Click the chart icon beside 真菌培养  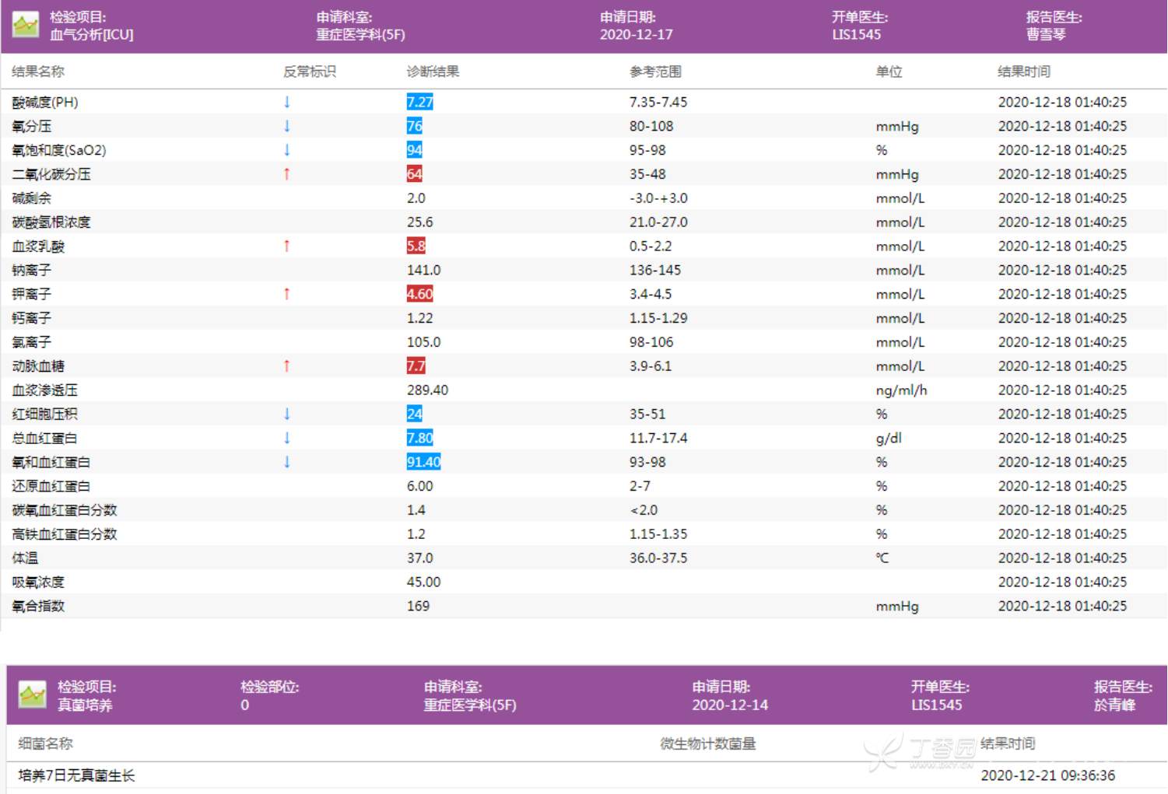pos(33,695)
